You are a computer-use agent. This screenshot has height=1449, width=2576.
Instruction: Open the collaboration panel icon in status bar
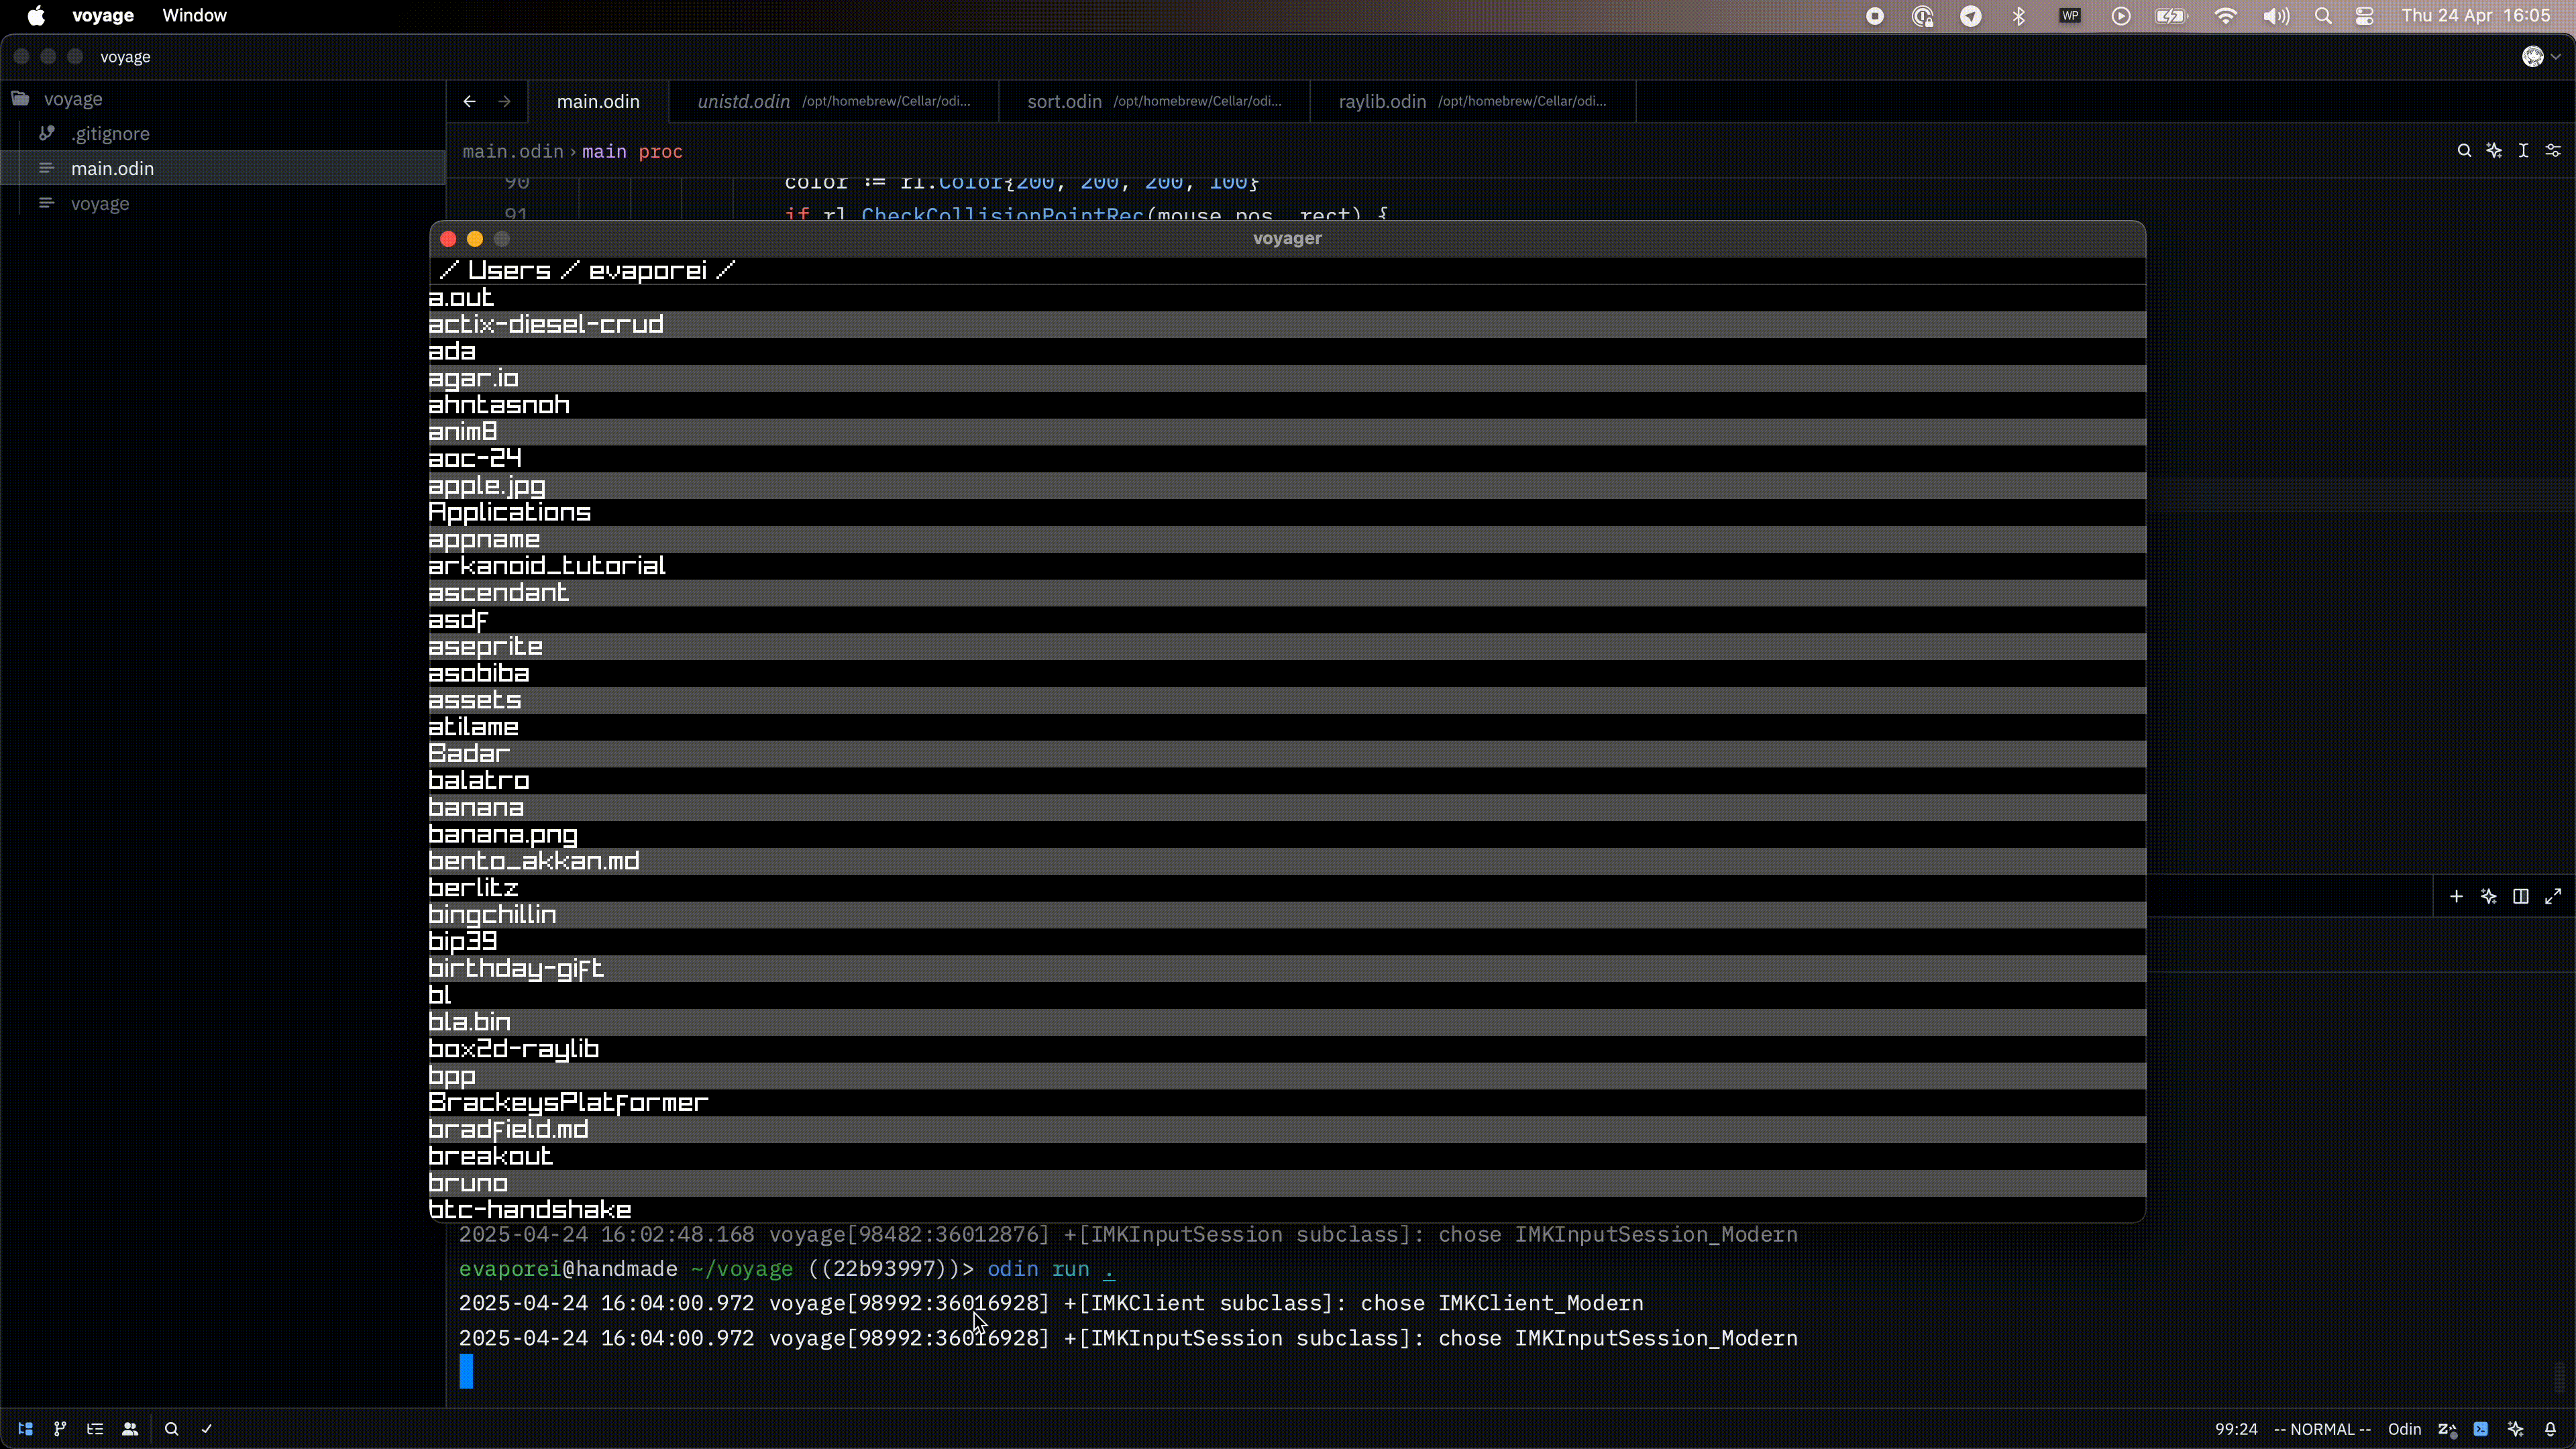130,1429
